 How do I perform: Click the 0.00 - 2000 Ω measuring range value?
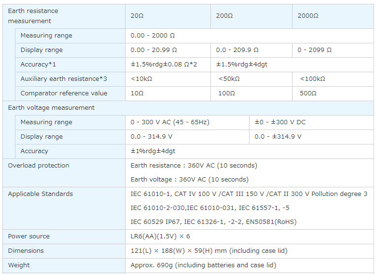153,36
